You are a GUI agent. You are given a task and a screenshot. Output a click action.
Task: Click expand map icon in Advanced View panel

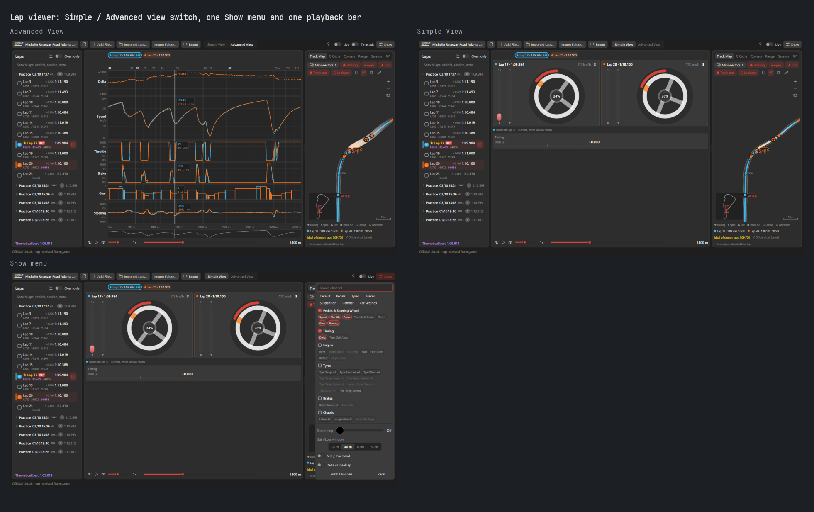379,73
